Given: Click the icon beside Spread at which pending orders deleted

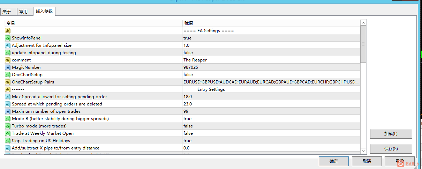Looking at the screenshot, I should point(8,104).
